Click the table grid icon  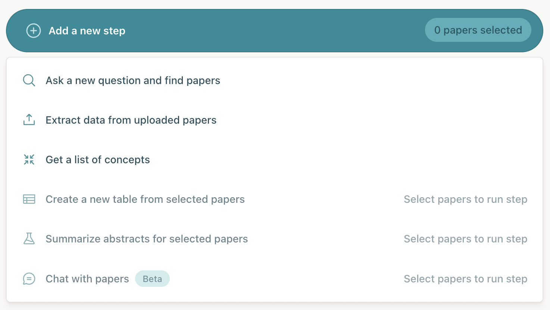tap(29, 199)
